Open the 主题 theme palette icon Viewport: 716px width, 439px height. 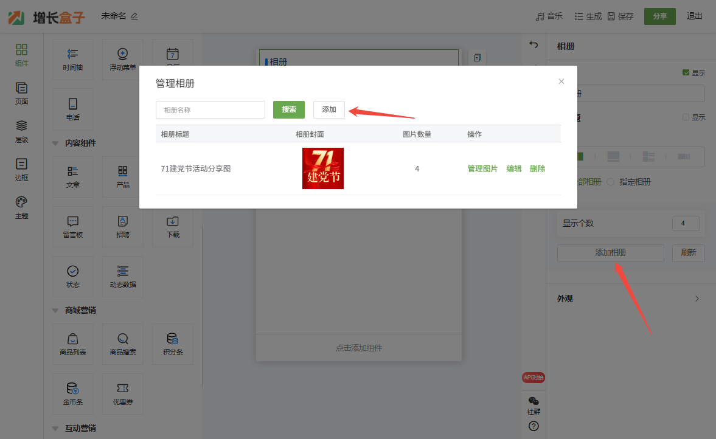tap(21, 207)
